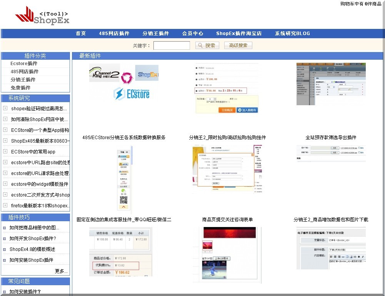
Task: Open the shopping cart 购物车中有 0件商品 link
Action: pyautogui.click(x=361, y=4)
